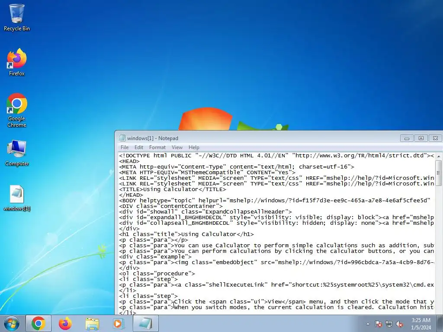Viewport: 443px width, 332px height.
Task: Click the "<!DOCTYPE html PUBLIC" line
Action: click(x=276, y=156)
